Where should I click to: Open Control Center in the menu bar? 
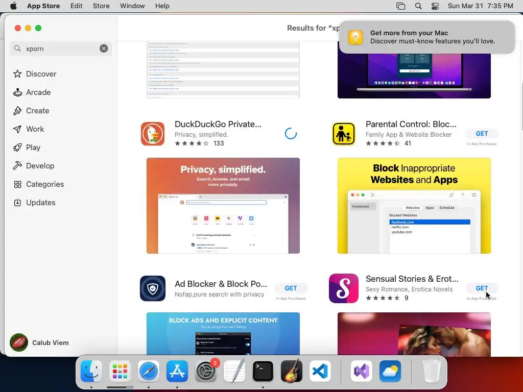tap(435, 6)
